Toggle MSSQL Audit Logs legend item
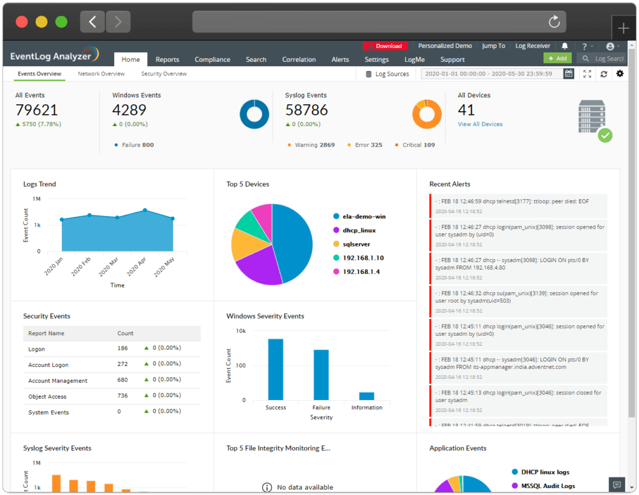 click(x=544, y=486)
